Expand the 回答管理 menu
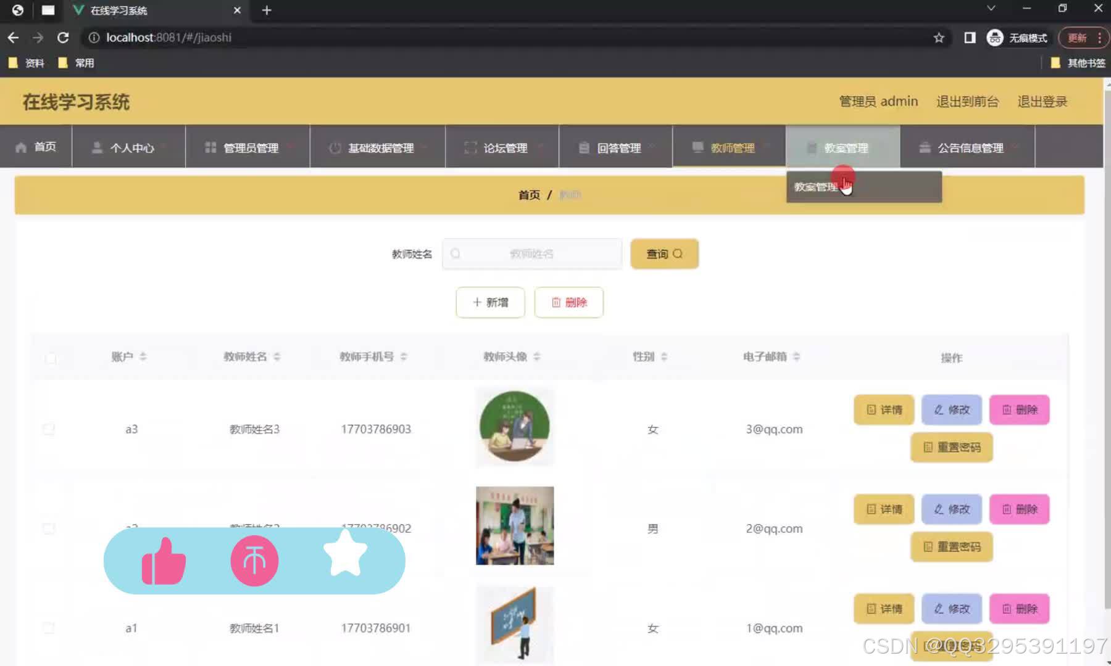The width and height of the screenshot is (1111, 666). pyautogui.click(x=615, y=147)
